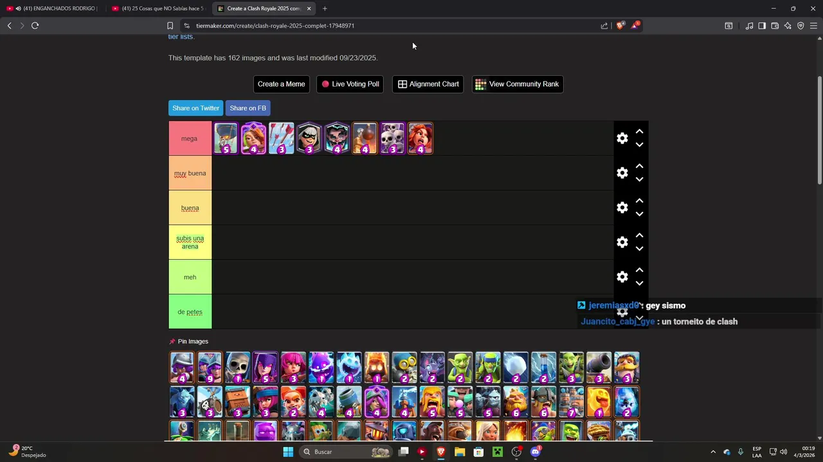Open the browser hamburger menu
This screenshot has height=462, width=823.
pos(813,26)
